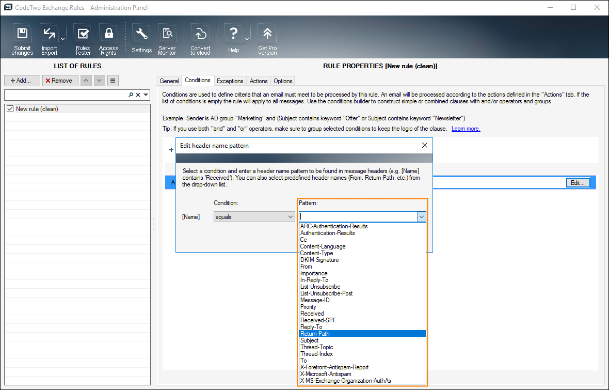The width and height of the screenshot is (609, 390).
Task: Select Authentication-Results header option
Action: coord(363,233)
